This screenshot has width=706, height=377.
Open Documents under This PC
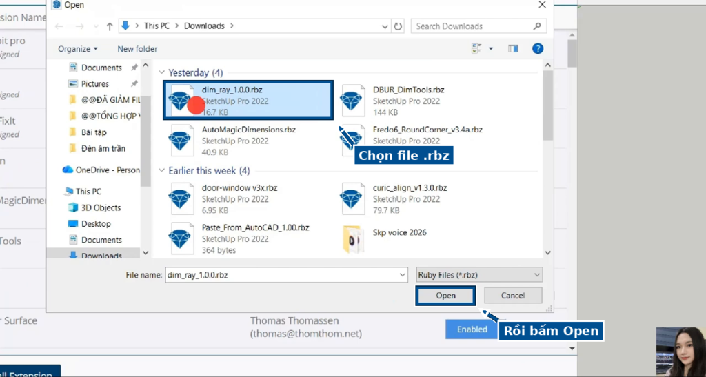[x=95, y=240]
